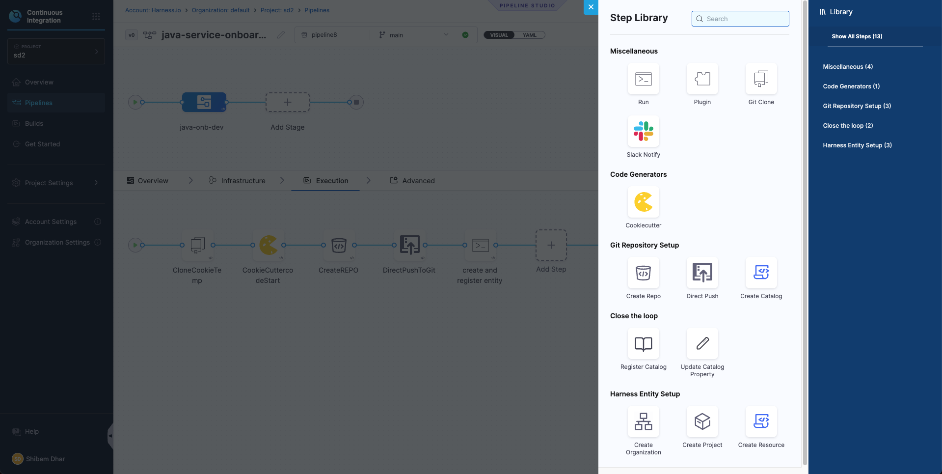Click the Pipelines breadcrumb link
Screen dimensions: 942x474
[x=317, y=10]
